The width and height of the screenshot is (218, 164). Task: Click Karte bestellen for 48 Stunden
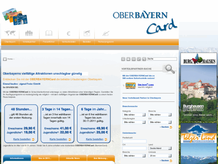(x=22, y=139)
